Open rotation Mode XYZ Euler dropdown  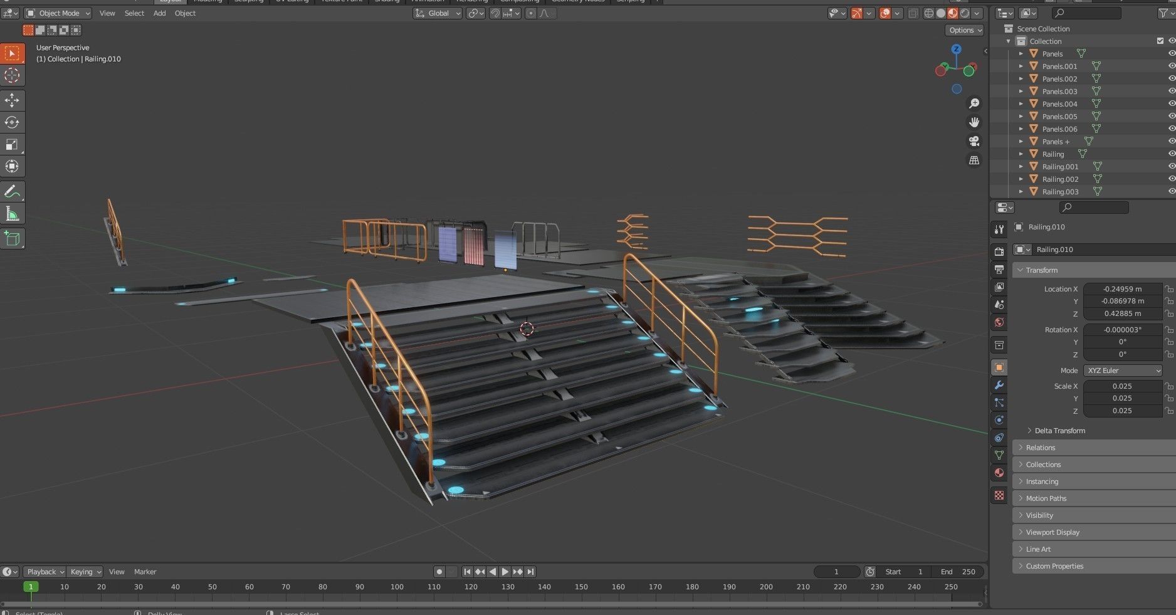click(x=1123, y=371)
